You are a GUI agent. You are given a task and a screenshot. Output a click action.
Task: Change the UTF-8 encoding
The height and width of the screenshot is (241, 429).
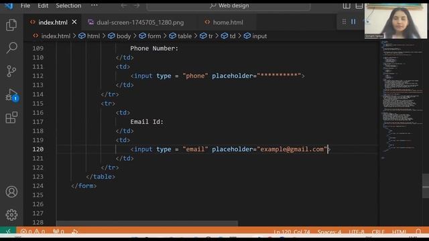[x=356, y=232]
